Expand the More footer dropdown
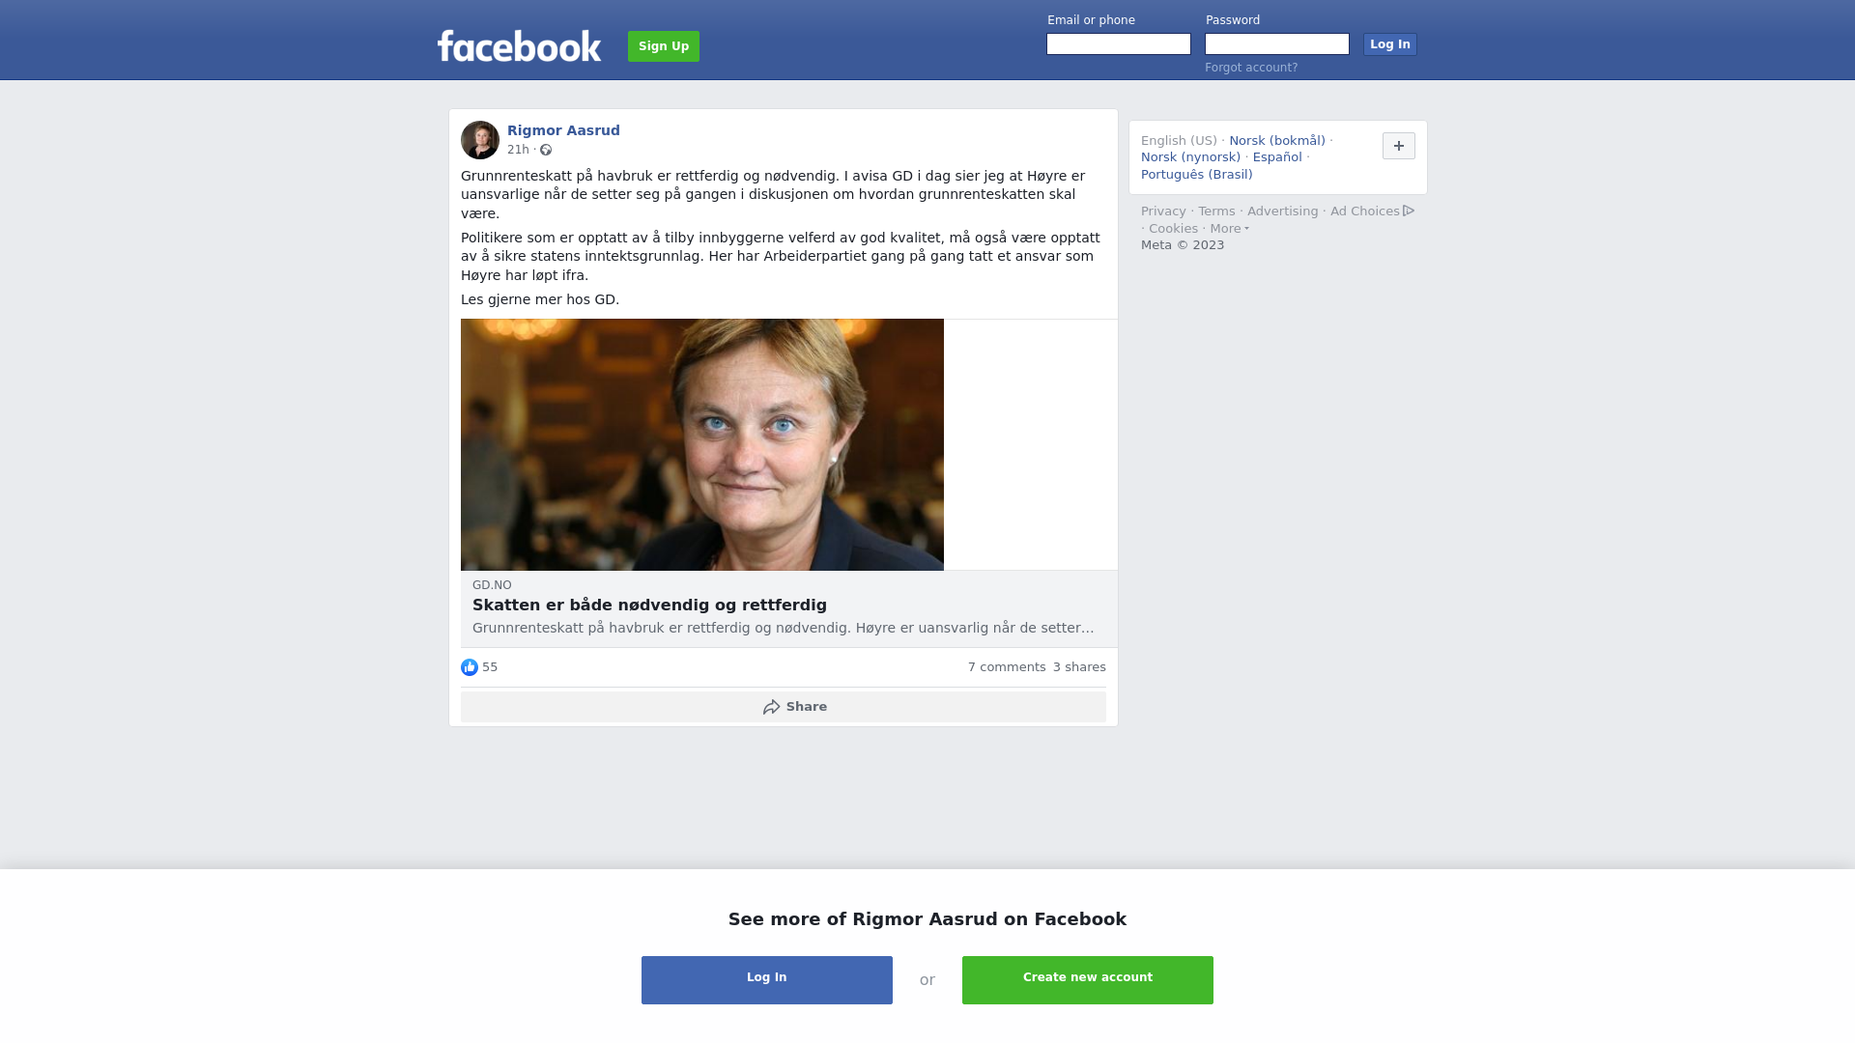This screenshot has height=1043, width=1855. click(x=1229, y=229)
